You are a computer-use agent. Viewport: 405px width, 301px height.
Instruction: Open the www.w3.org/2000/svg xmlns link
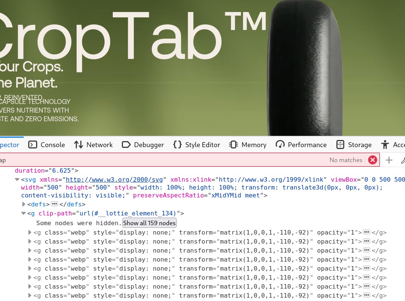114,180
